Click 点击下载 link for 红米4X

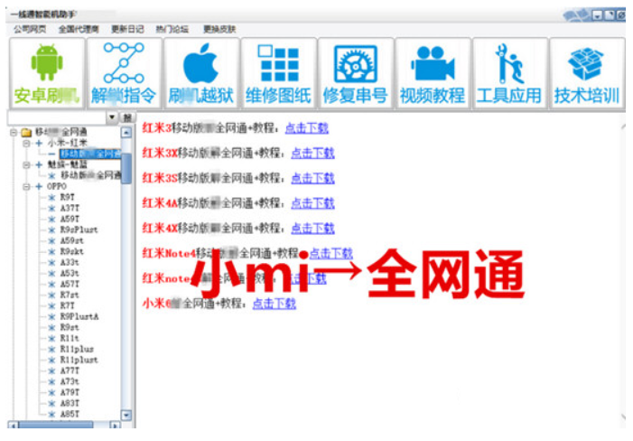[x=312, y=229]
